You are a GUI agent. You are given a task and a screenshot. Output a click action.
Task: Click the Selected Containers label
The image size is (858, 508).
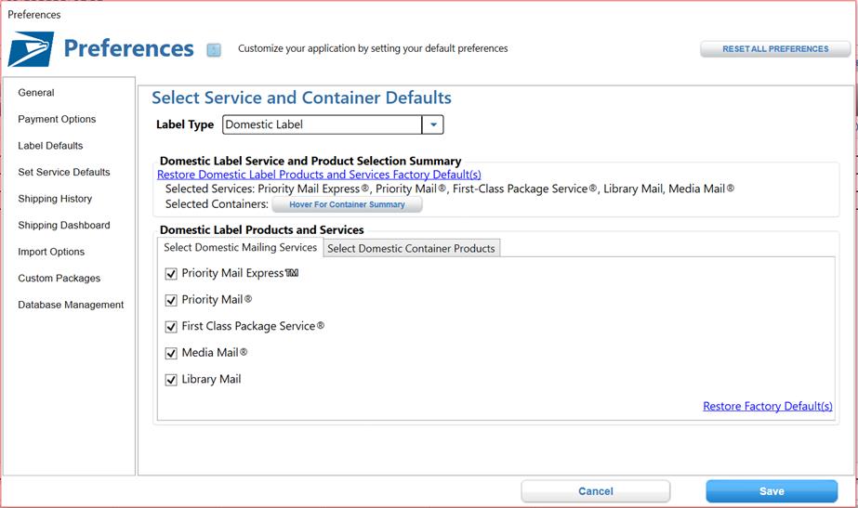coord(217,204)
